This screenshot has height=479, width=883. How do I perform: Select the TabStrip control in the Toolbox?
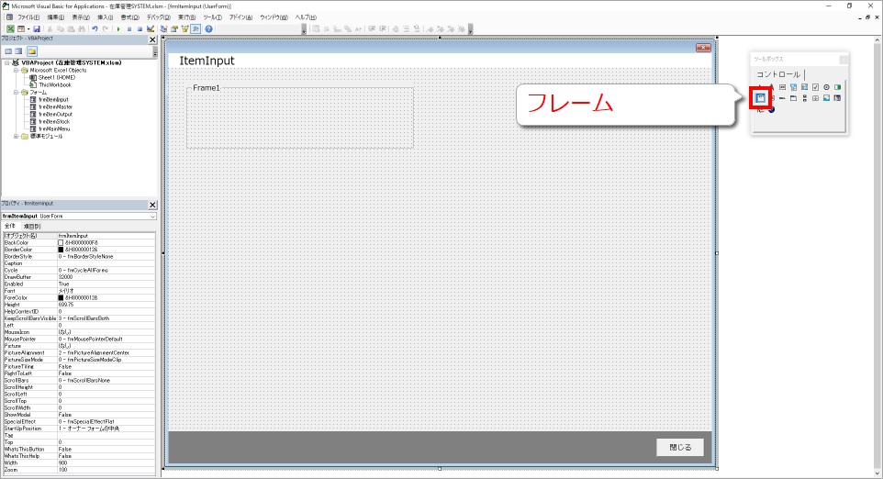click(782, 98)
